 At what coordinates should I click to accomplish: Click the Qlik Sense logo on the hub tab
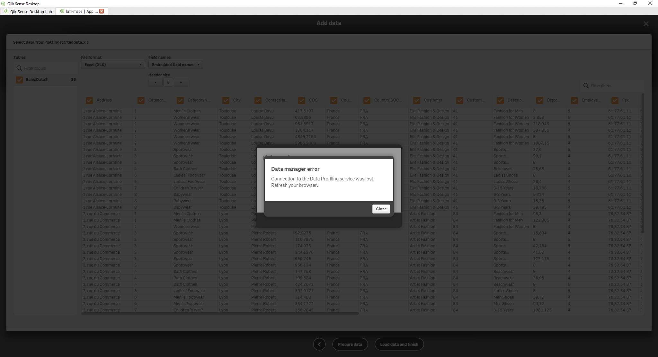coord(6,11)
